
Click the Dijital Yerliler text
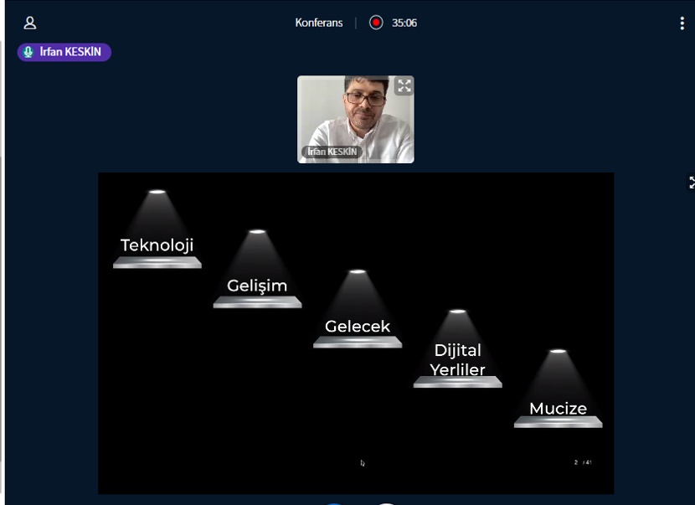pos(457,360)
